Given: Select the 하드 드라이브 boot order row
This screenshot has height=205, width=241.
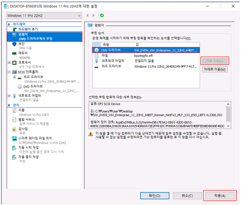Looking at the screenshot, I should click(146, 66).
